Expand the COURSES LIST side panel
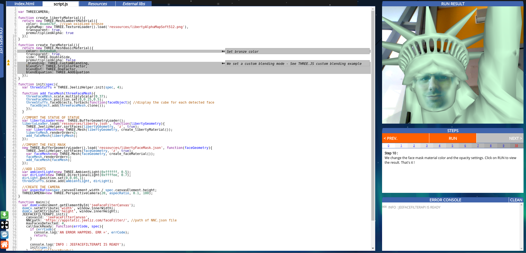 click(x=1, y=40)
